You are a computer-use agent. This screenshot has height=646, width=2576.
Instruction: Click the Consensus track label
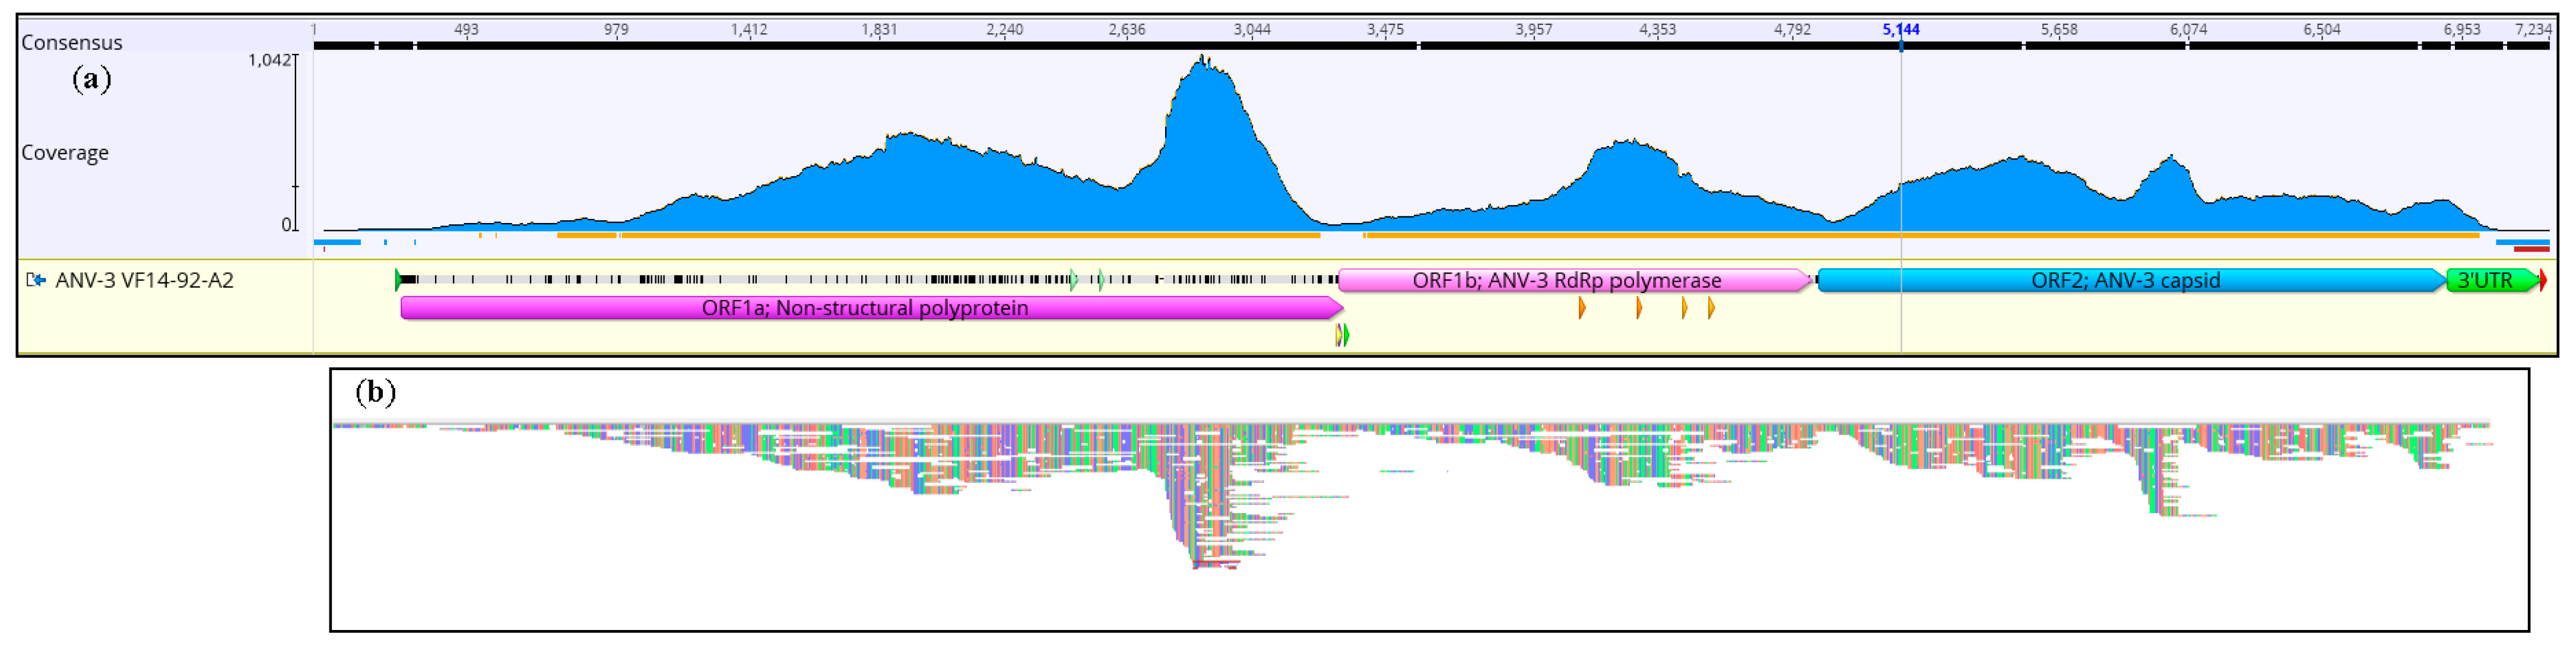click(x=72, y=43)
